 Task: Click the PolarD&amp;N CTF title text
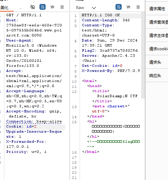tap(117, 96)
